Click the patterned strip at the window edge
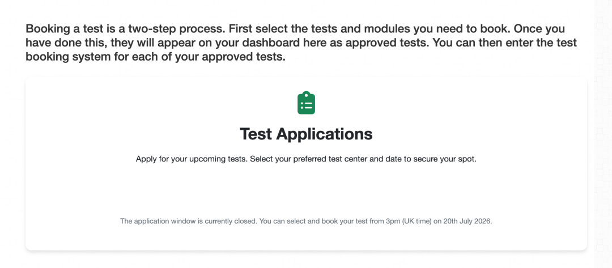Viewport: 612px width, 268px height. coord(603,134)
